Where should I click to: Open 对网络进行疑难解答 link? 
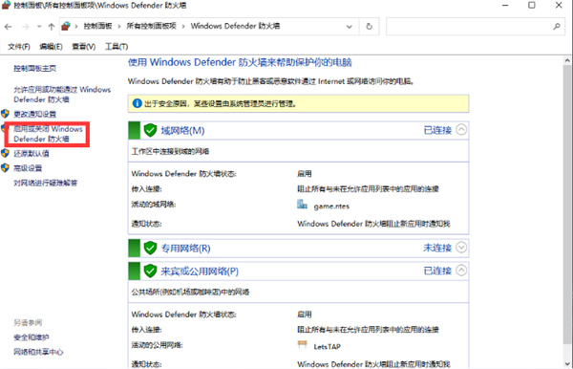tap(46, 183)
